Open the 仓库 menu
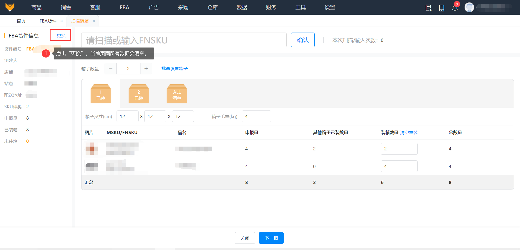 (x=212, y=7)
